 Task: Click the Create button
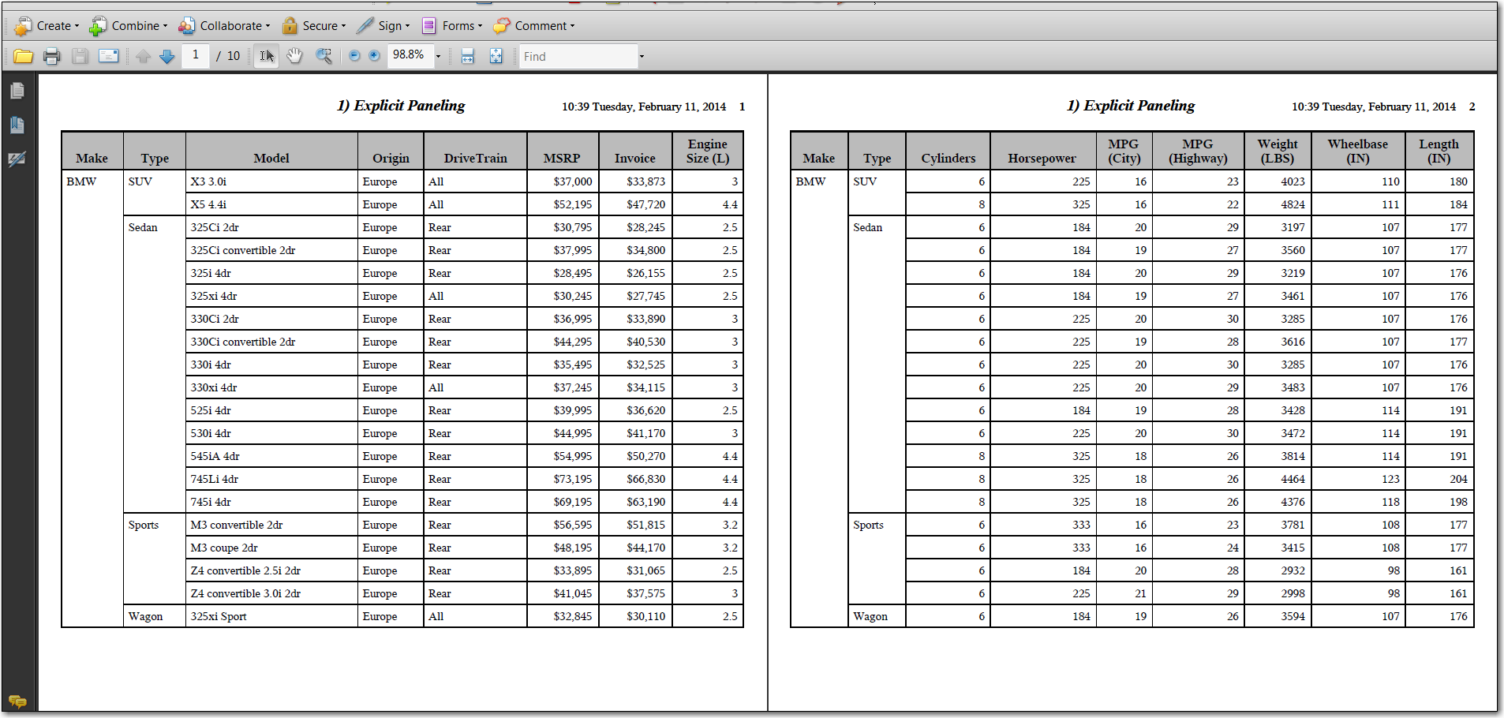45,25
